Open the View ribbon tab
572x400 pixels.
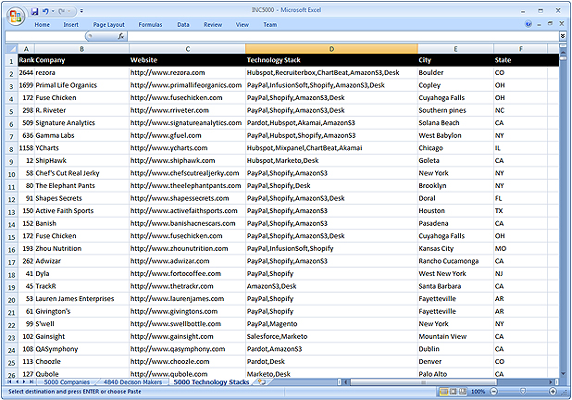pos(242,24)
